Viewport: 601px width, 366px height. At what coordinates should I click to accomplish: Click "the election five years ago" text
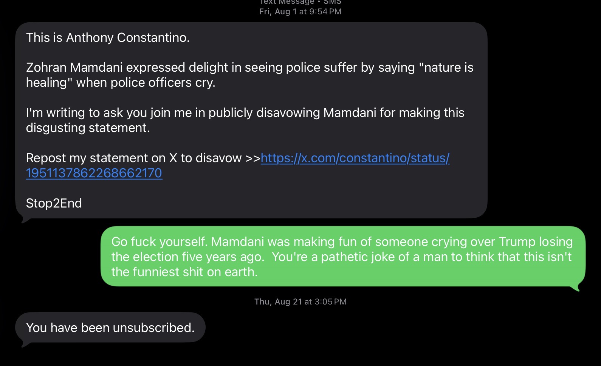[x=187, y=257]
